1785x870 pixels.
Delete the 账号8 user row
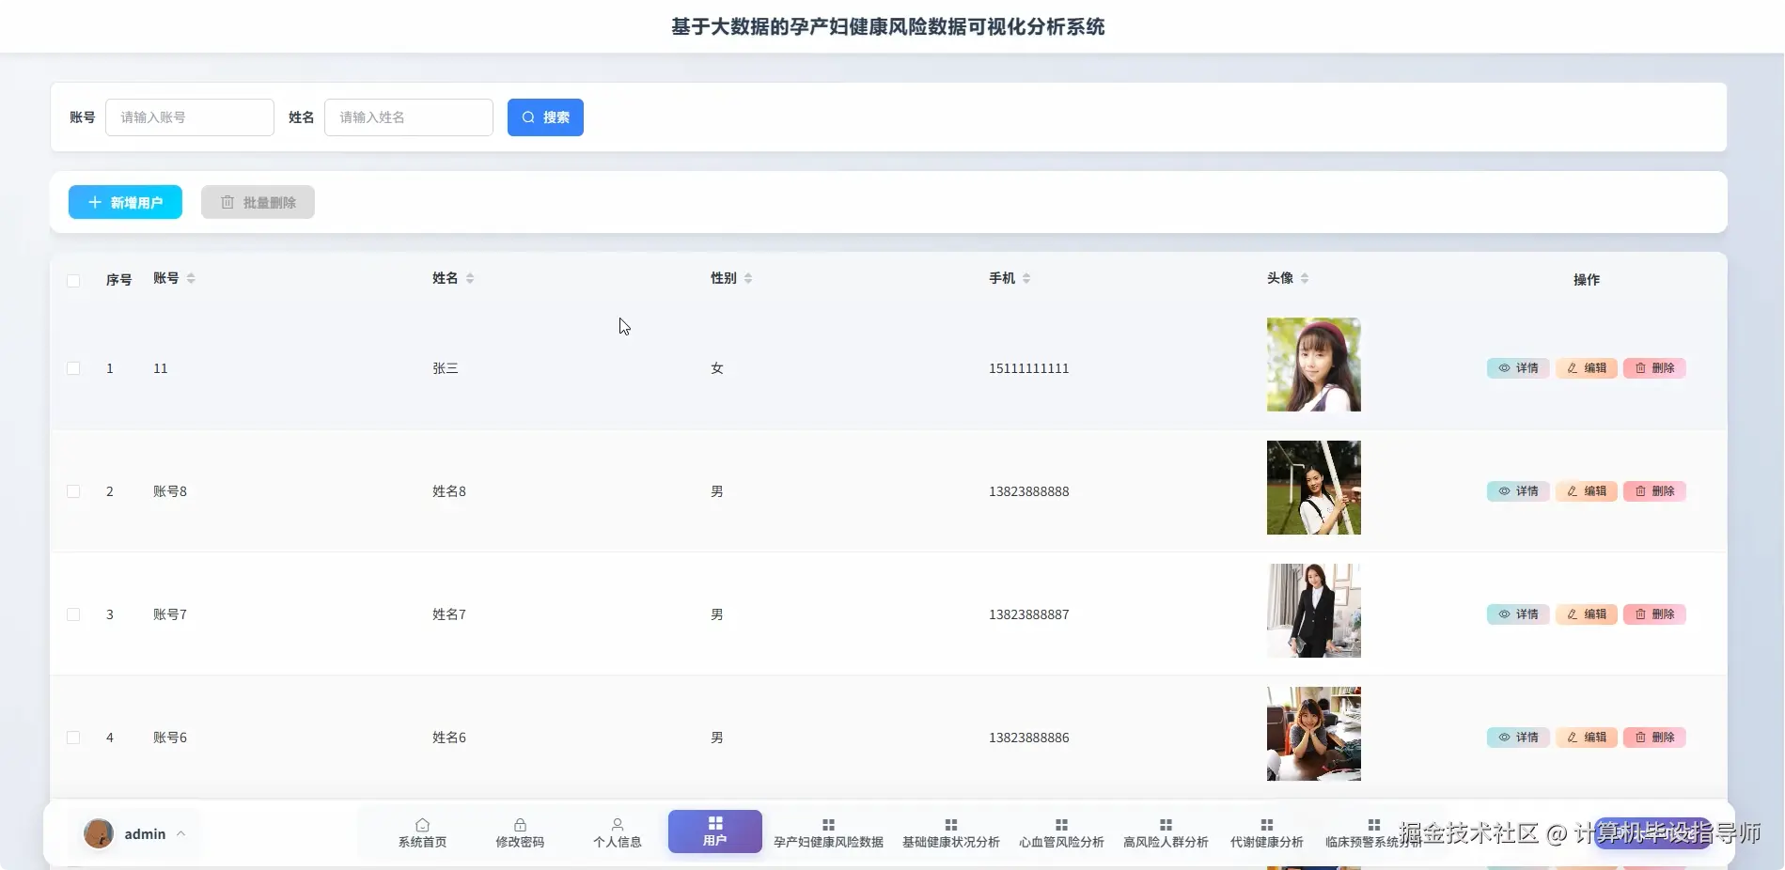(x=1654, y=491)
